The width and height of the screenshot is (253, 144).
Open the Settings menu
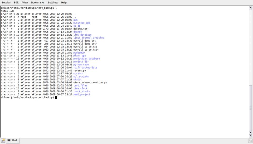pos(53,2)
